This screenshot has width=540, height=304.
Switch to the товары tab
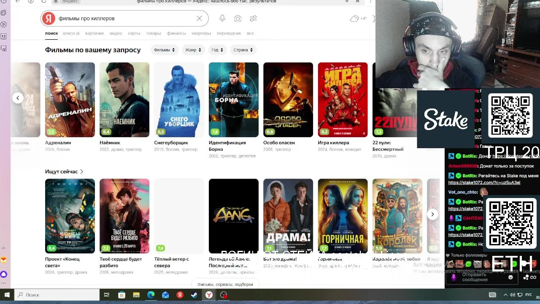(153, 33)
